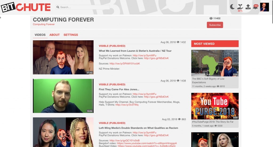273x147 pixels.
Task: Open the YouTube Purge 2018 thumbnail
Action: [215, 106]
